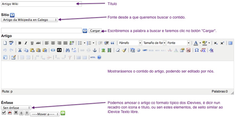Insert a horizontal rule
The width and height of the screenshot is (236, 118).
click(x=145, y=50)
